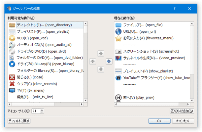The height and width of the screenshot is (132, 202).
Task: Increase icon size with stepper up arrow
Action: click(x=42, y=110)
